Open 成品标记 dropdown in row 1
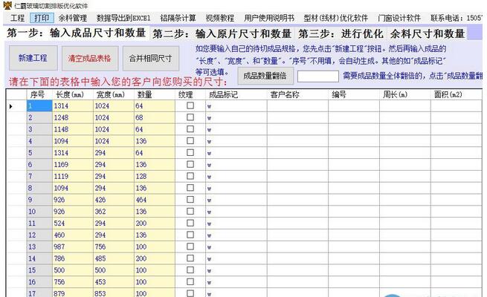The height and width of the screenshot is (297, 487). click(209, 107)
